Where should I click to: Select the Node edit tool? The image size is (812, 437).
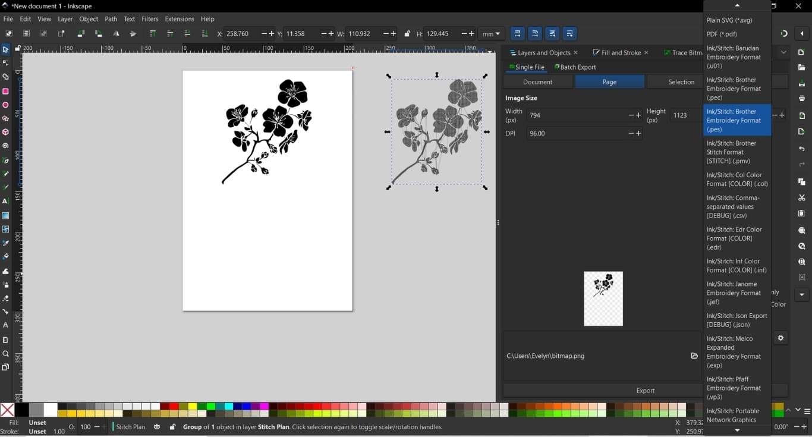pyautogui.click(x=5, y=63)
